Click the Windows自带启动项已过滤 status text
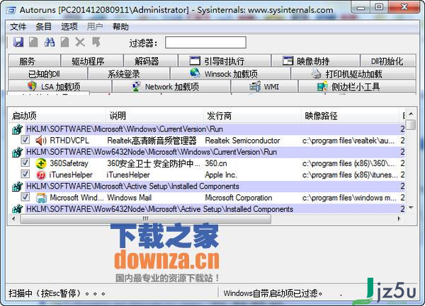 tap(273, 293)
